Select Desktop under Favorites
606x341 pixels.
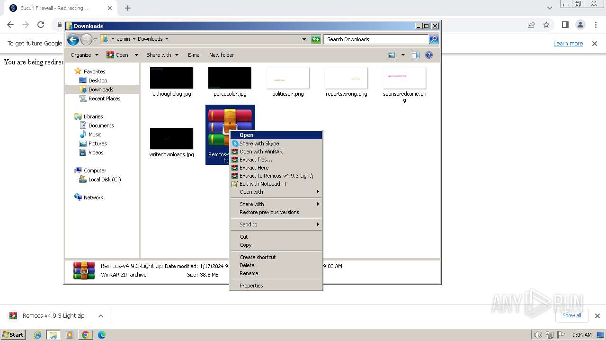(x=98, y=81)
